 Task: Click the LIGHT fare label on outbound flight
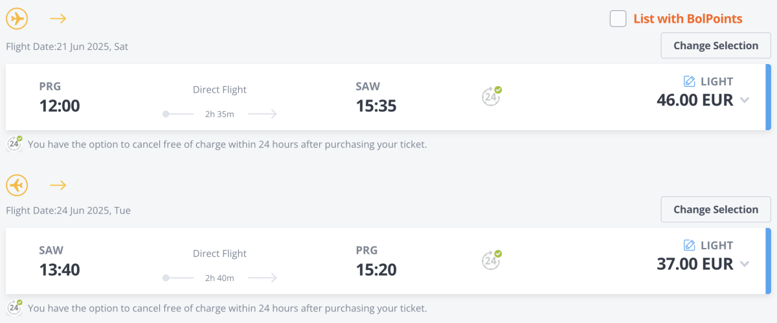(717, 82)
